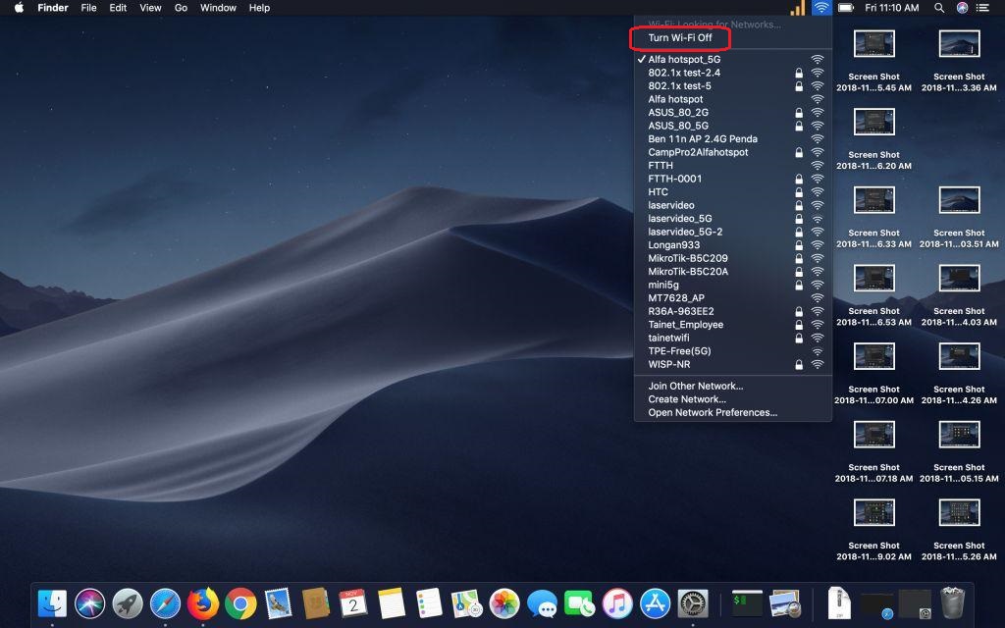Open Network Preferences from Wi-Fi menu
This screenshot has width=1005, height=628.
pyautogui.click(x=713, y=412)
